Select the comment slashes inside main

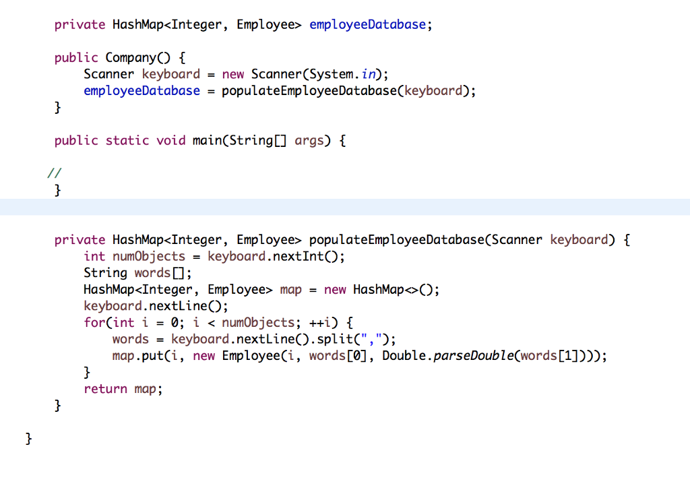(x=53, y=173)
